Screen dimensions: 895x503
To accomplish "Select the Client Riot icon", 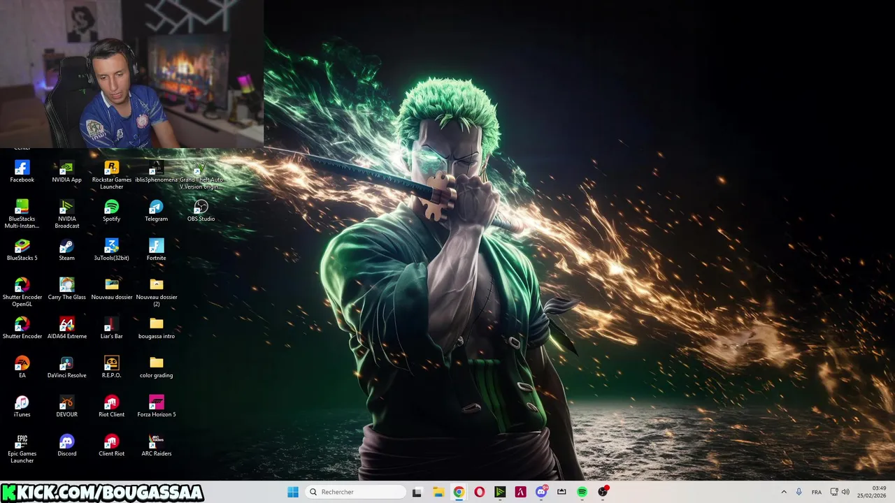I will (x=111, y=445).
